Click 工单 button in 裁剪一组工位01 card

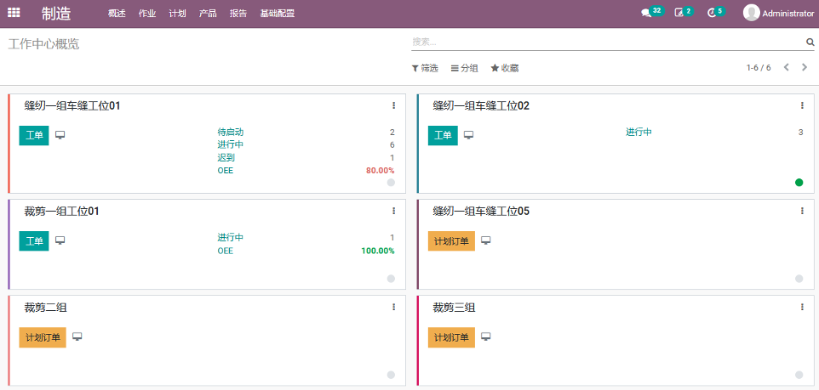coord(34,241)
